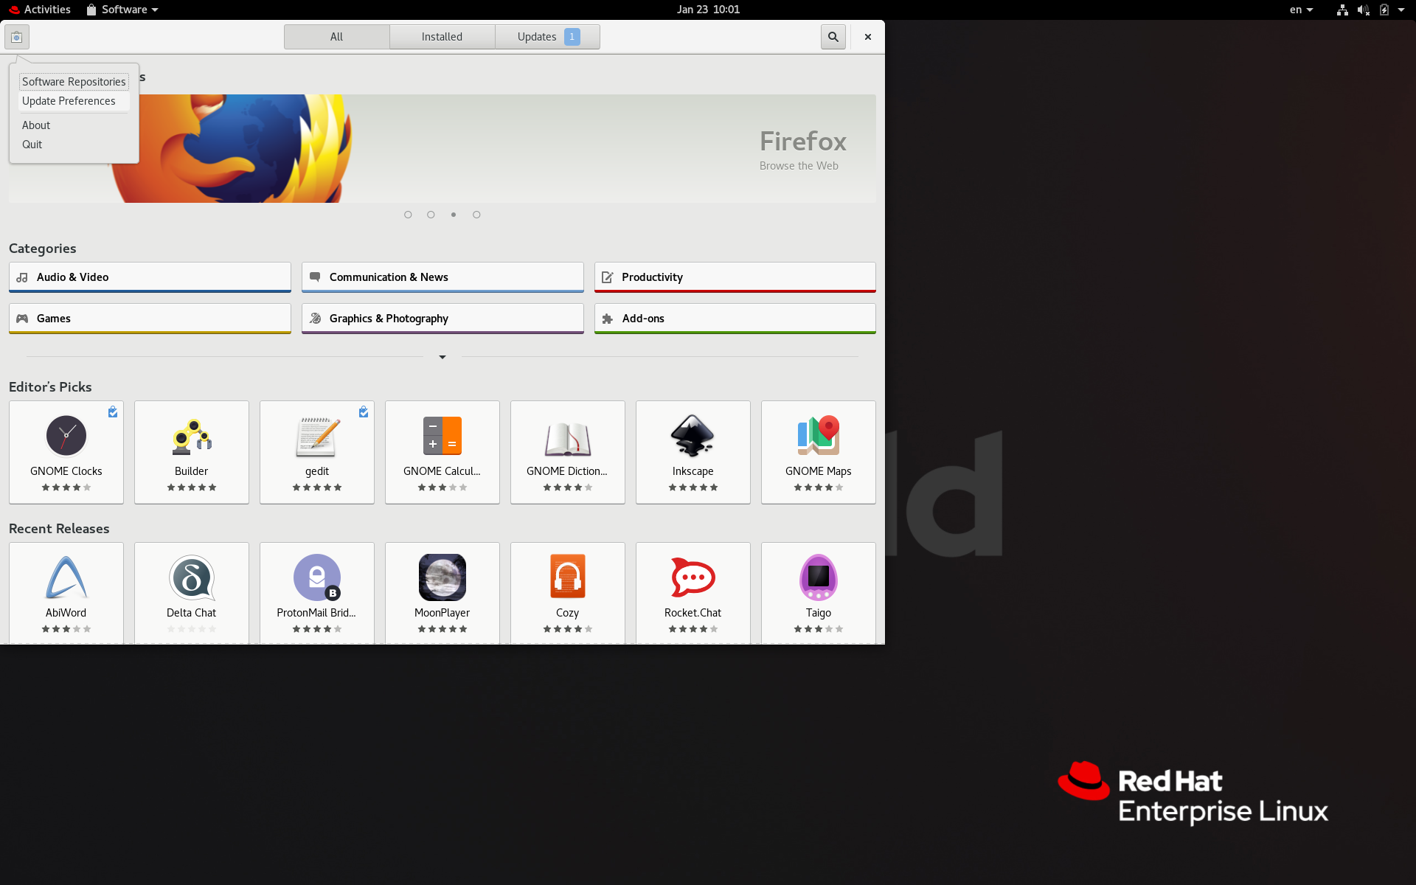Open the MoonPlayer app tile
This screenshot has height=885, width=1416.
pos(442,593)
